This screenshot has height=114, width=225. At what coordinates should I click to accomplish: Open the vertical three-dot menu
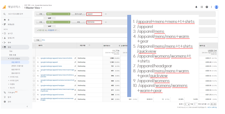tap(211, 7)
